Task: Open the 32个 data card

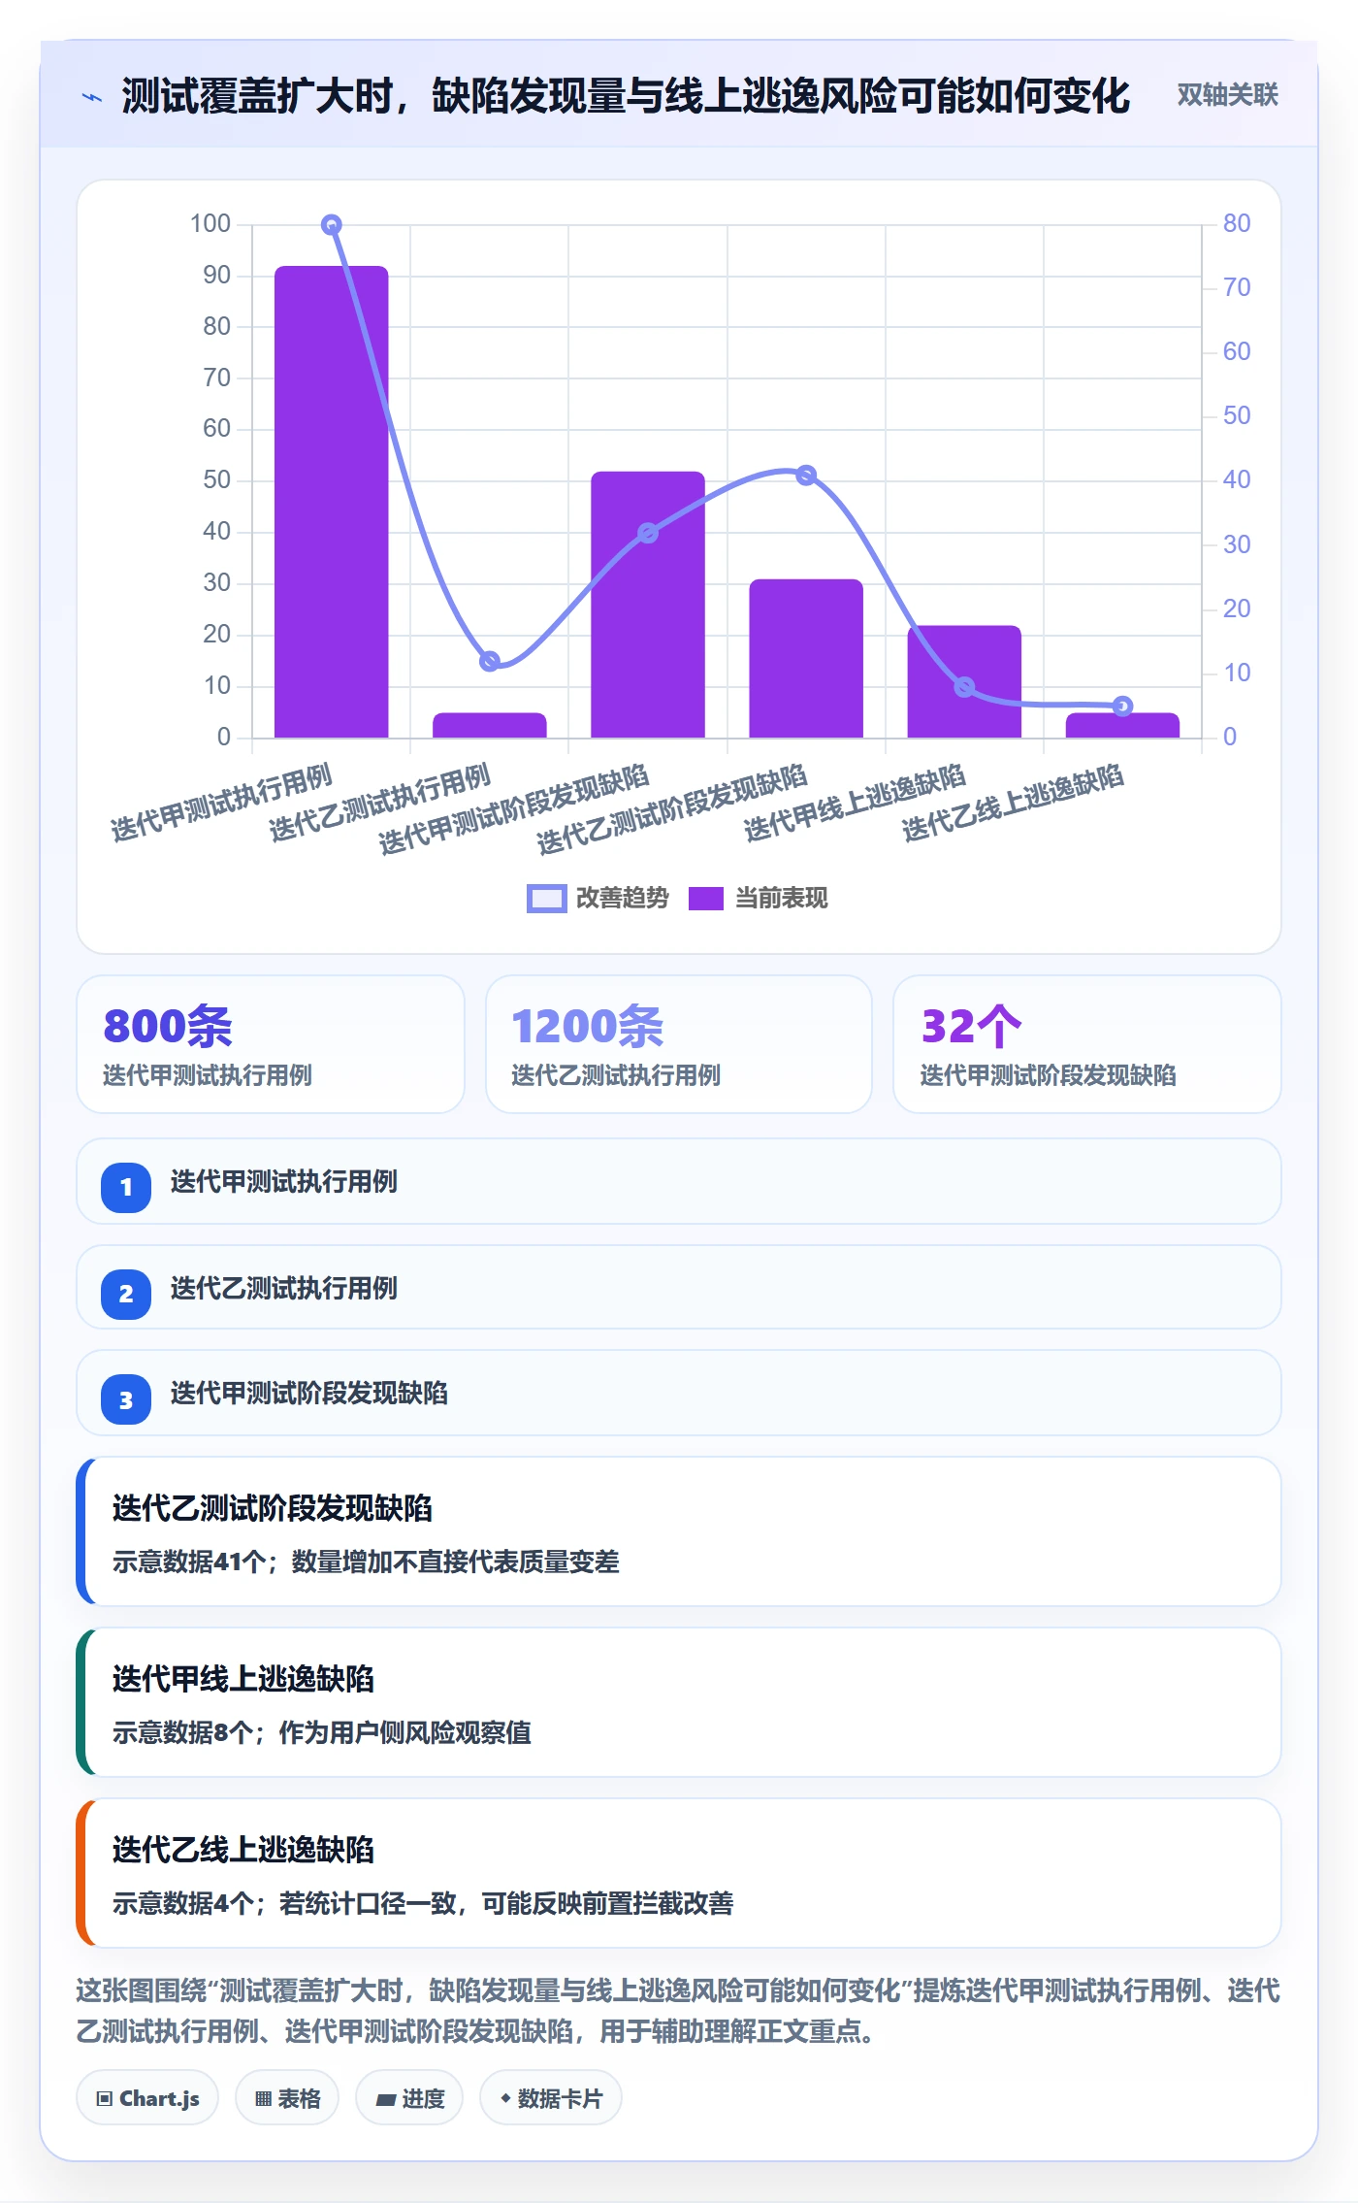Action: click(x=1086, y=1044)
